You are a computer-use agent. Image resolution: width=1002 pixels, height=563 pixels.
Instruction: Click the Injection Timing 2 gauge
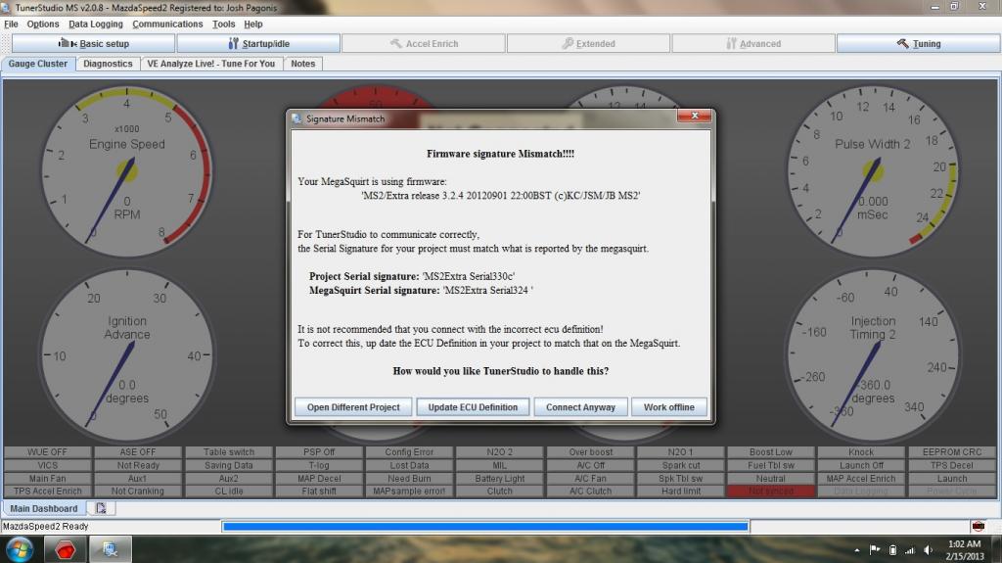[x=872, y=355]
